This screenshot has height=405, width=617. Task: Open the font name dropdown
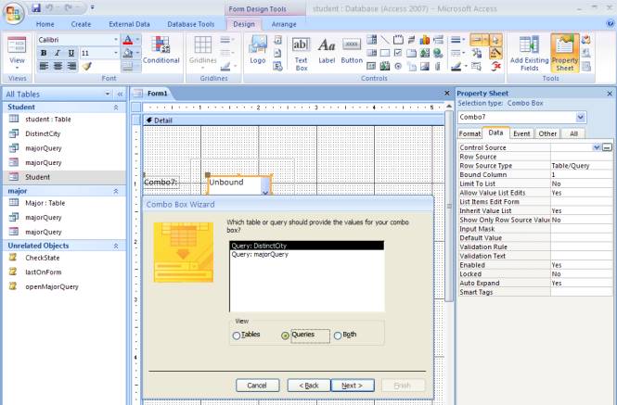(x=116, y=40)
